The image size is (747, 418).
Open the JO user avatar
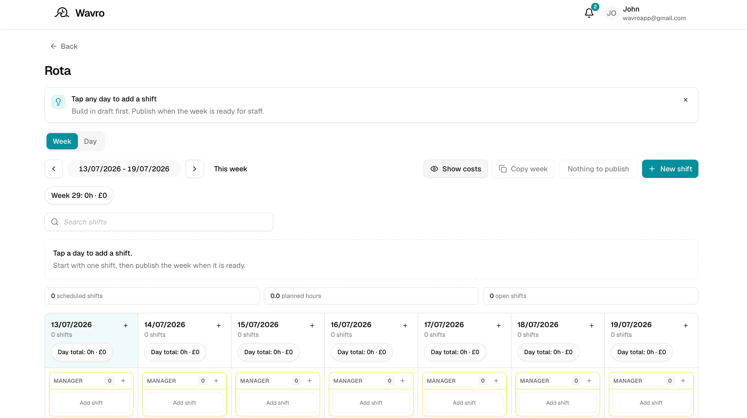611,13
